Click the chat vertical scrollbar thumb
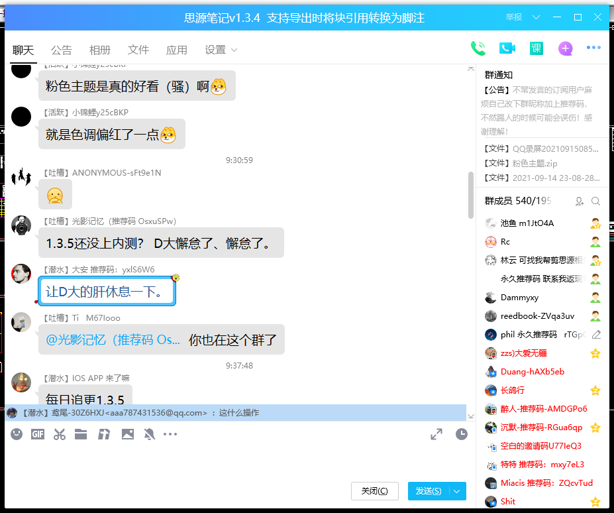 coord(471,195)
